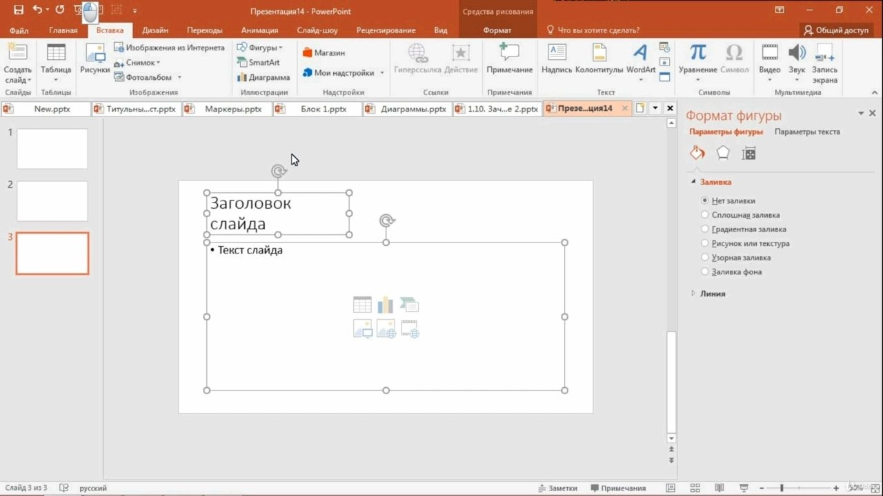This screenshot has height=496, width=883.
Task: Open the Размер и свойства icon tab
Action: 749,154
